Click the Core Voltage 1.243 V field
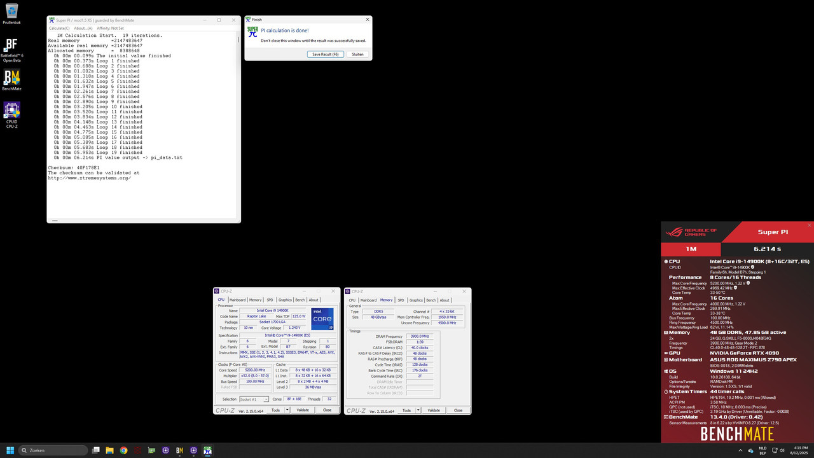814x458 pixels. [x=294, y=328]
